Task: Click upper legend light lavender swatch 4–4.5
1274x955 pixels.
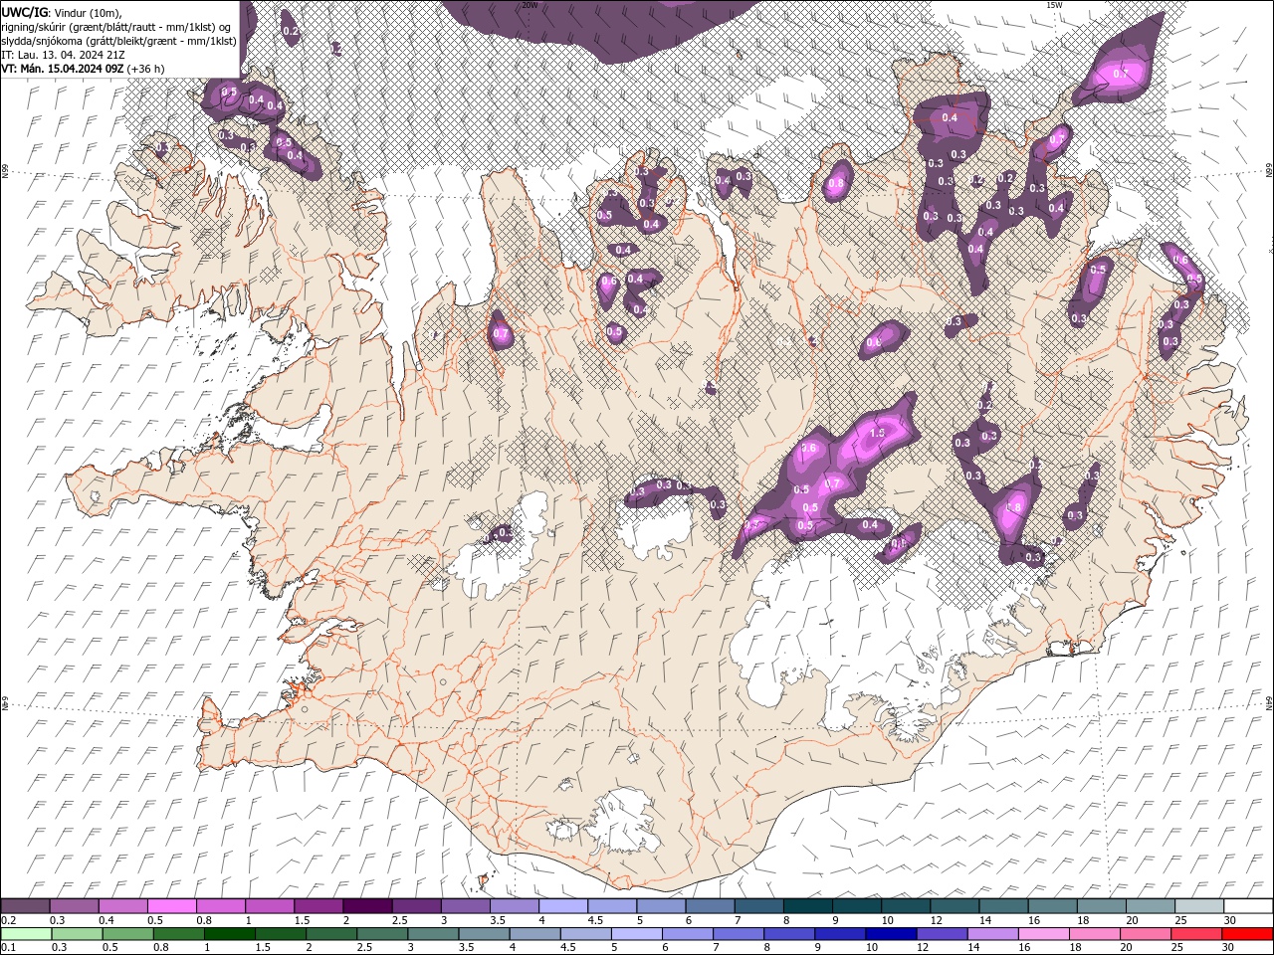Action: click(563, 906)
